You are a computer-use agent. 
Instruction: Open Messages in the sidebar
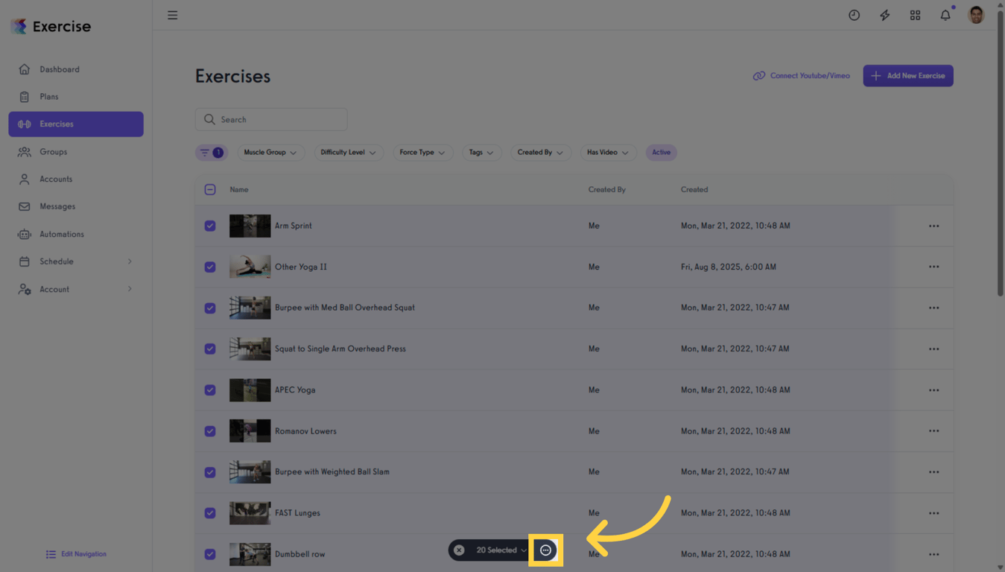(x=76, y=206)
